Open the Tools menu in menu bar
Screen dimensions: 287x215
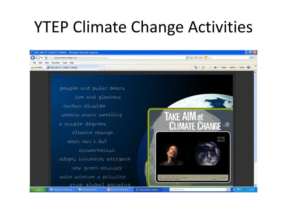coord(65,63)
